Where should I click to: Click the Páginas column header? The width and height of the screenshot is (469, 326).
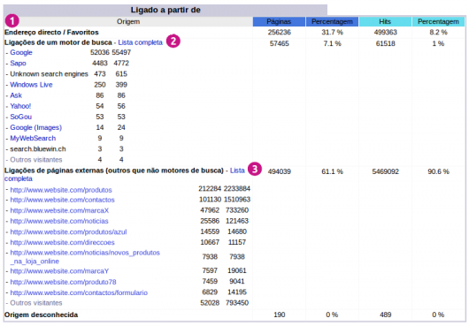click(279, 22)
